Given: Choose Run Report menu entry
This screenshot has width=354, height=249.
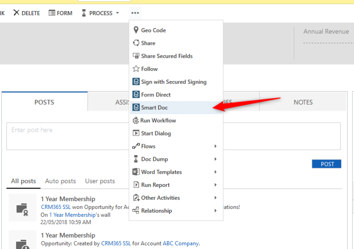Looking at the screenshot, I should click(x=155, y=185).
